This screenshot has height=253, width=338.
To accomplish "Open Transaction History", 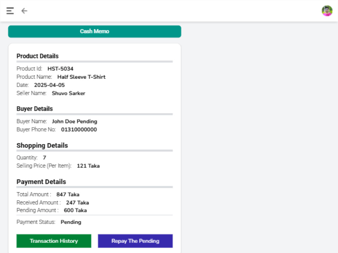I will pyautogui.click(x=54, y=241).
